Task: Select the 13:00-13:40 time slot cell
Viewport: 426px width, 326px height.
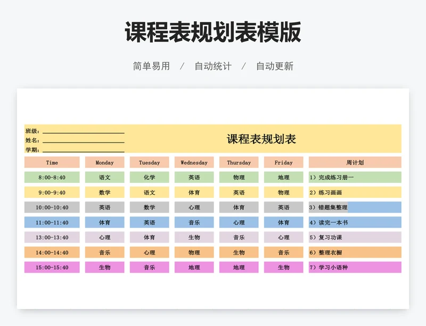Action: coord(52,238)
